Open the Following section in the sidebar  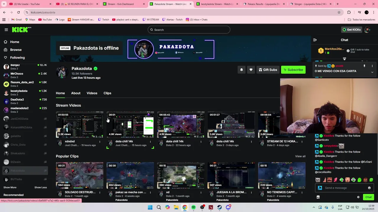tap(17, 58)
